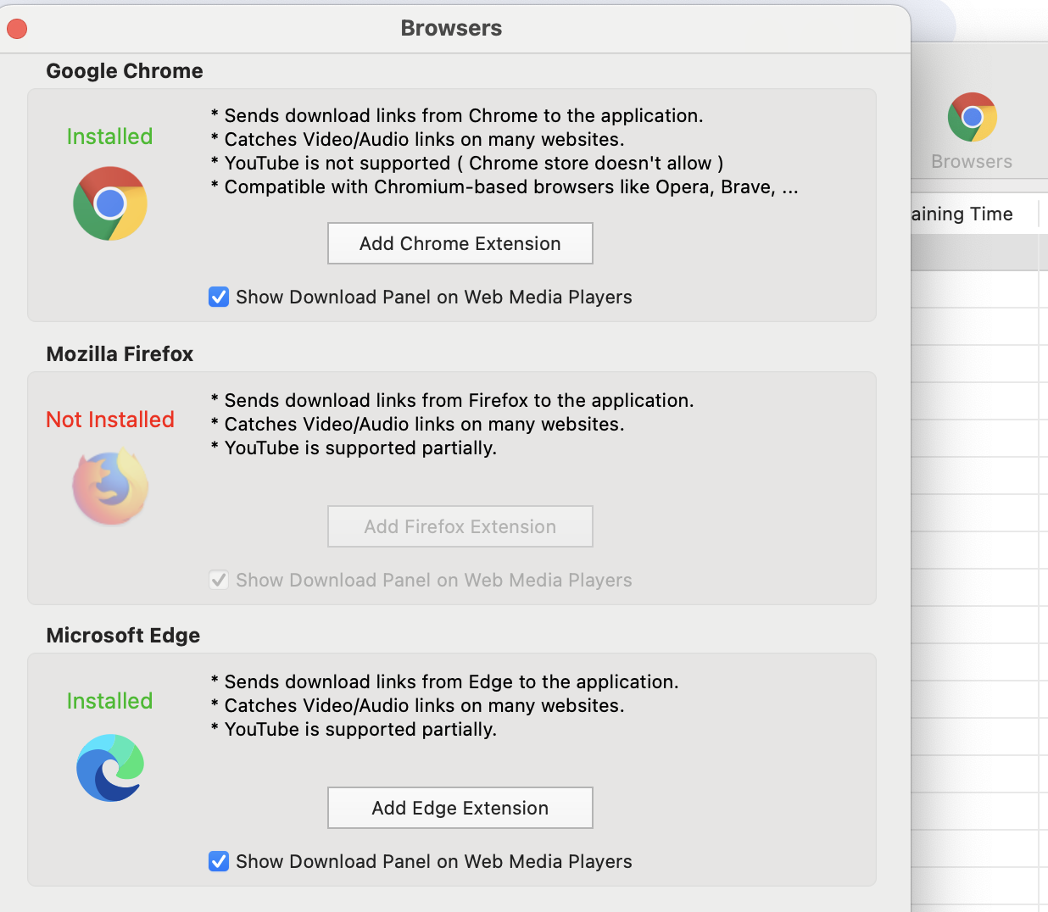Click the Browsers window title bar text

pos(451,28)
